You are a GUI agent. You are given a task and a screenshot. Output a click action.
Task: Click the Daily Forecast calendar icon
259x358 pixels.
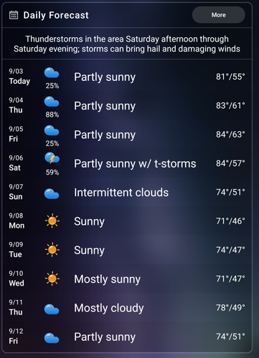click(14, 15)
